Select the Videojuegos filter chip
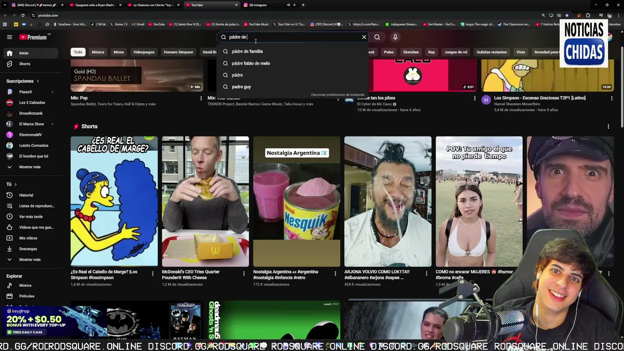This screenshot has height=351, width=624. coord(144,52)
